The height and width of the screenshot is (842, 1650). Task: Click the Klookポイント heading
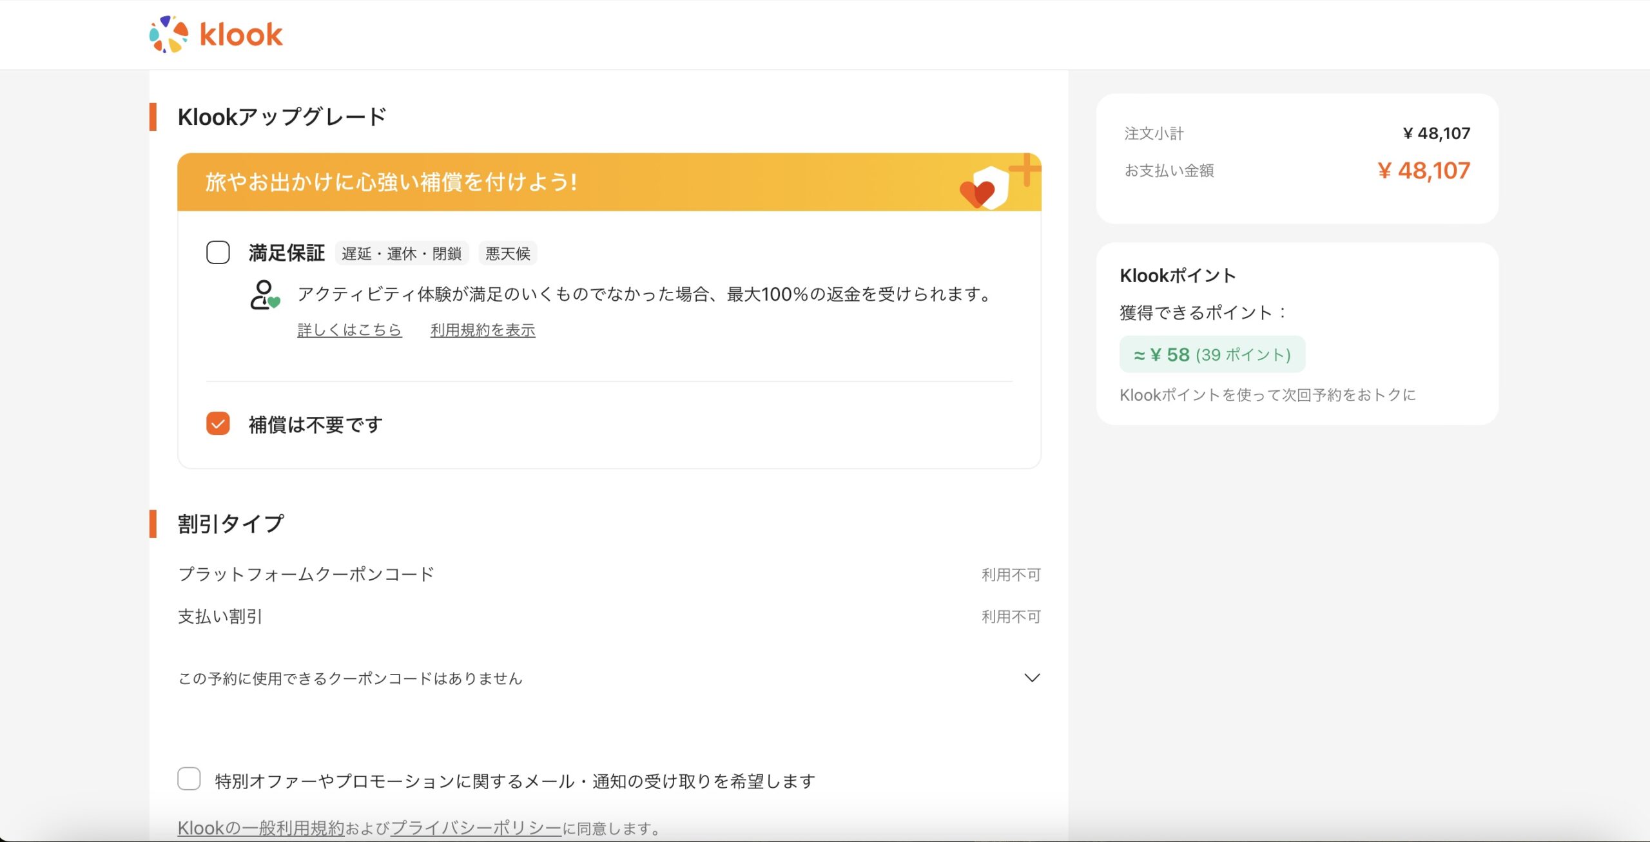1178,276
